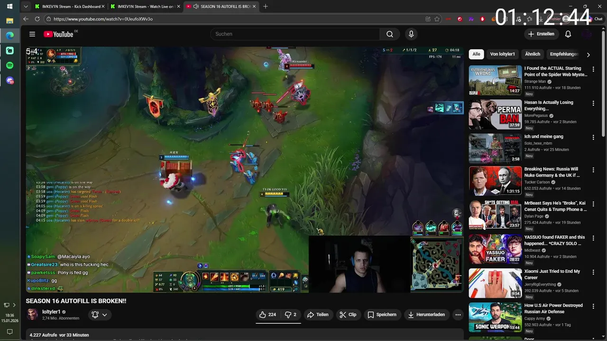Screen dimensions: 607x341
Task: Save video via Speichern button
Action: click(x=382, y=314)
